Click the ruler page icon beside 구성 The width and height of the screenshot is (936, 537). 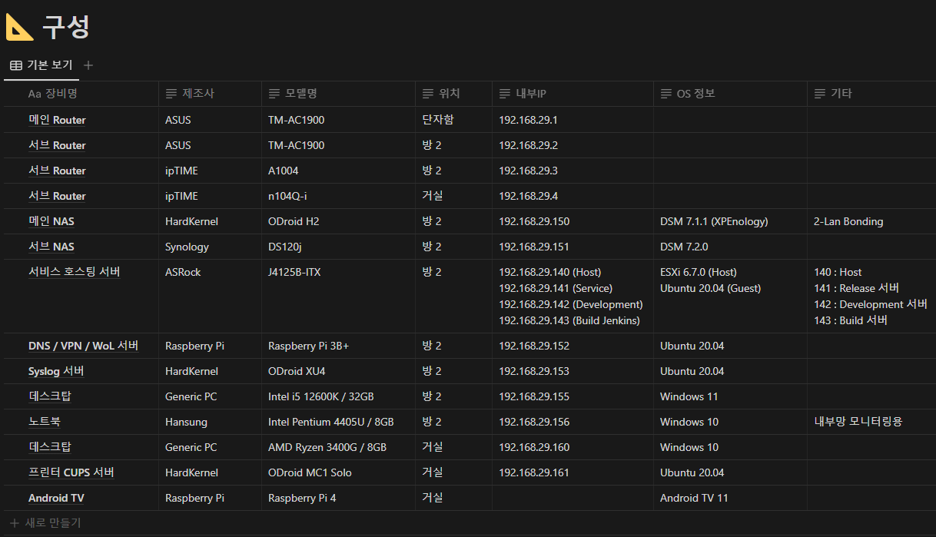(x=19, y=27)
